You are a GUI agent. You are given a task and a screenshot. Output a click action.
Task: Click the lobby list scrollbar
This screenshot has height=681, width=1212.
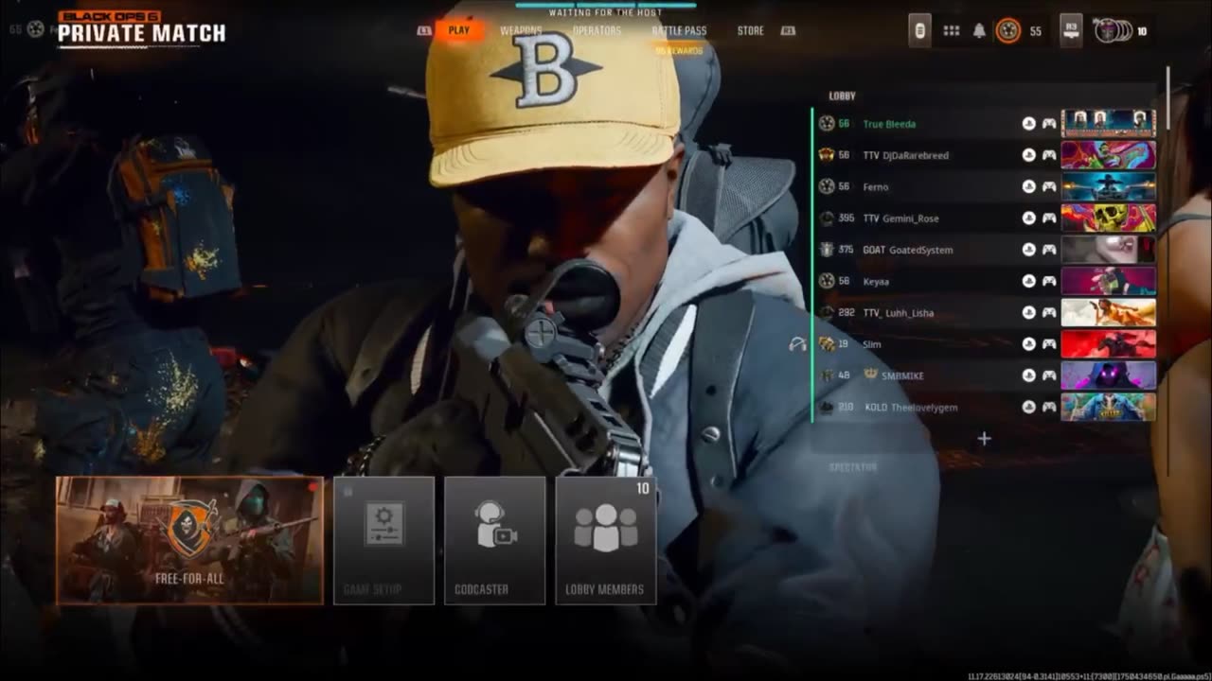[x=1167, y=96]
